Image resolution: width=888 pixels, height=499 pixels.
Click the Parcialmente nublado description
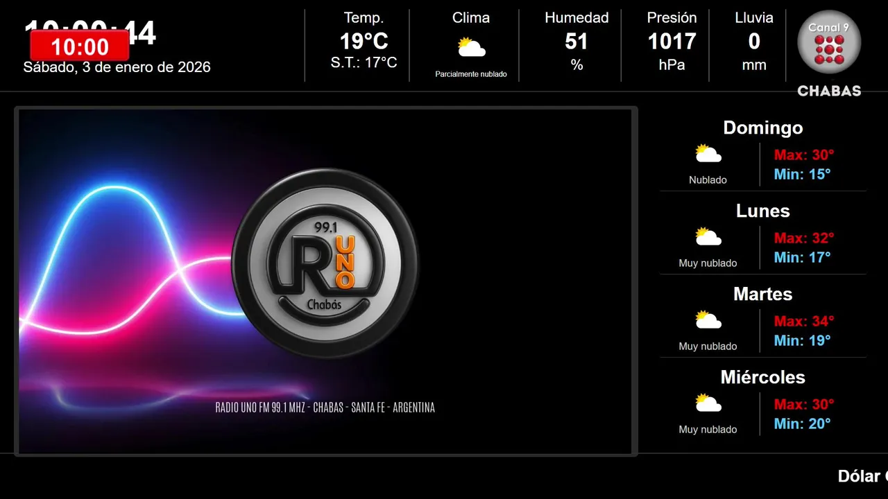coord(471,74)
